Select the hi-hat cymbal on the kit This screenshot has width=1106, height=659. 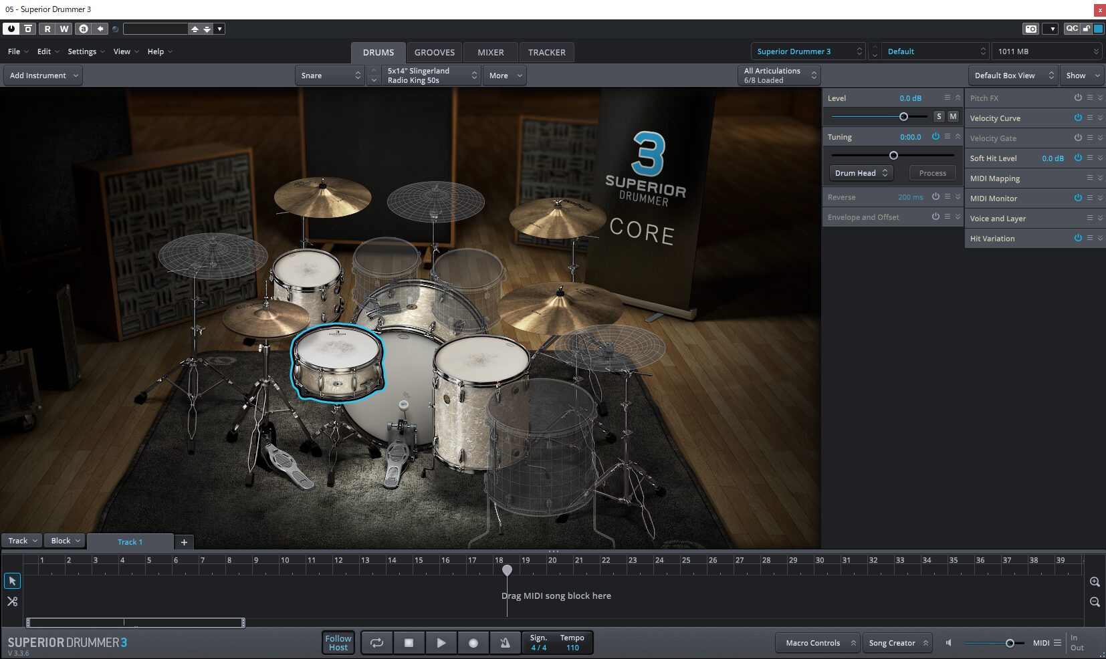265,318
